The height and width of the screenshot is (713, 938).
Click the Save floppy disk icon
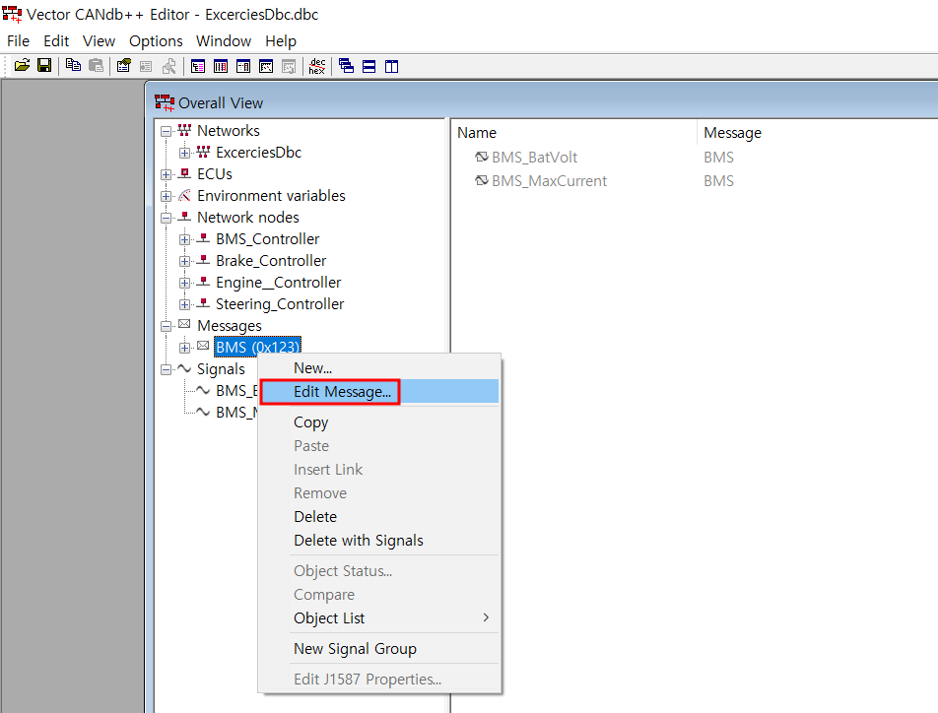44,66
